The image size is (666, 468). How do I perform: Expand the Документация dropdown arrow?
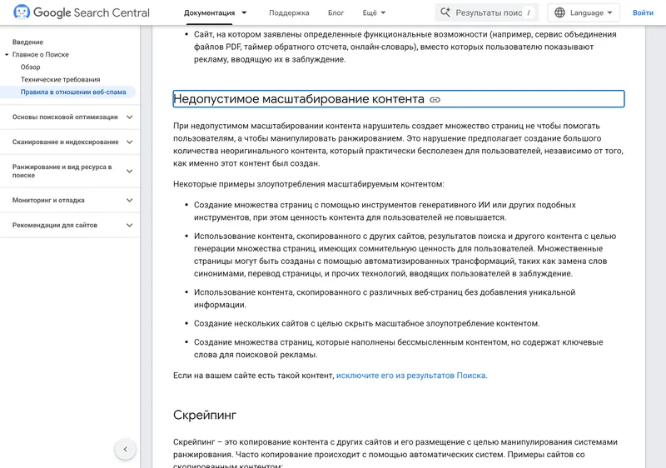pyautogui.click(x=244, y=12)
